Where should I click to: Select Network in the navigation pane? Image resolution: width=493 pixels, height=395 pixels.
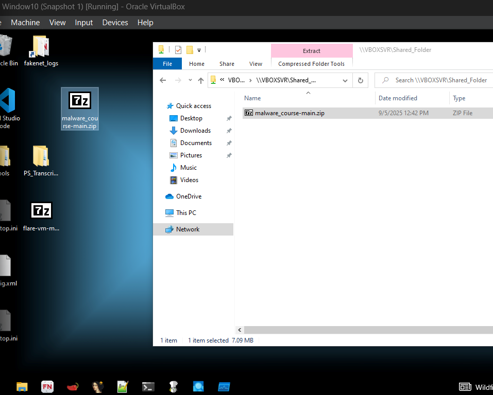[193, 229]
